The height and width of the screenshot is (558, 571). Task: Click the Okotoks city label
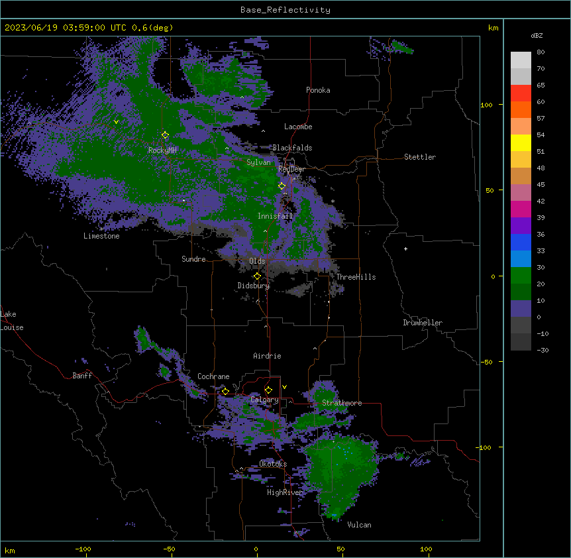coord(273,464)
